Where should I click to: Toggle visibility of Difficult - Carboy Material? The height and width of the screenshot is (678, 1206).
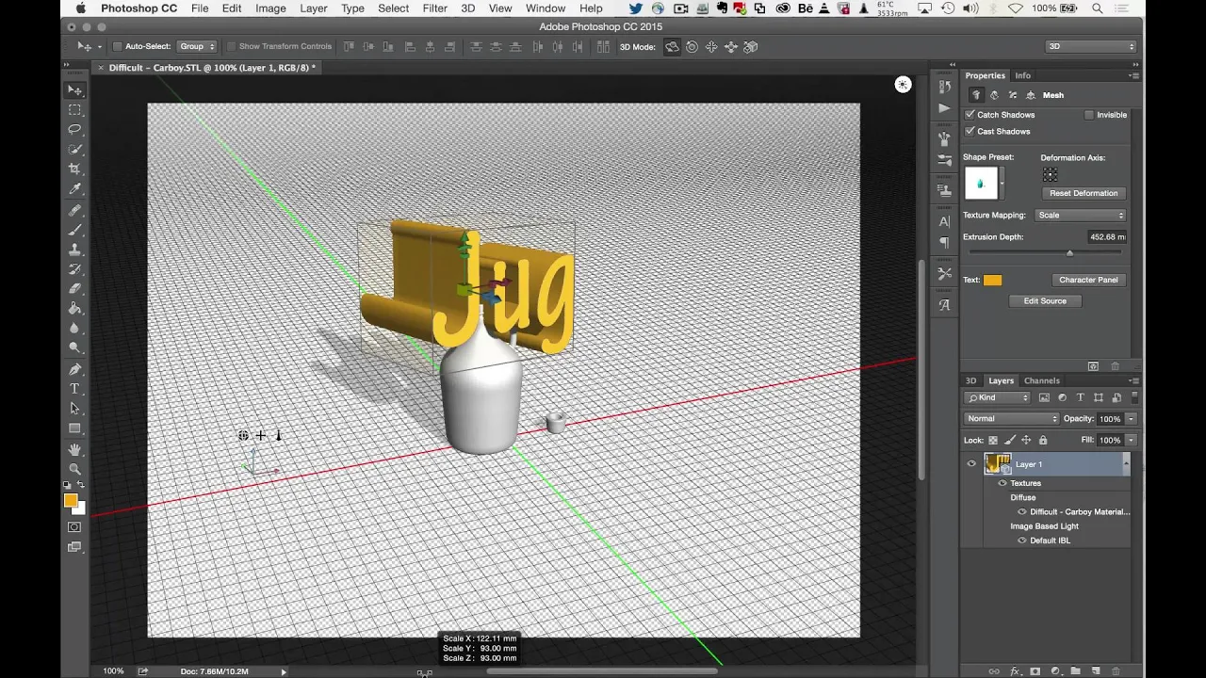(x=1021, y=512)
